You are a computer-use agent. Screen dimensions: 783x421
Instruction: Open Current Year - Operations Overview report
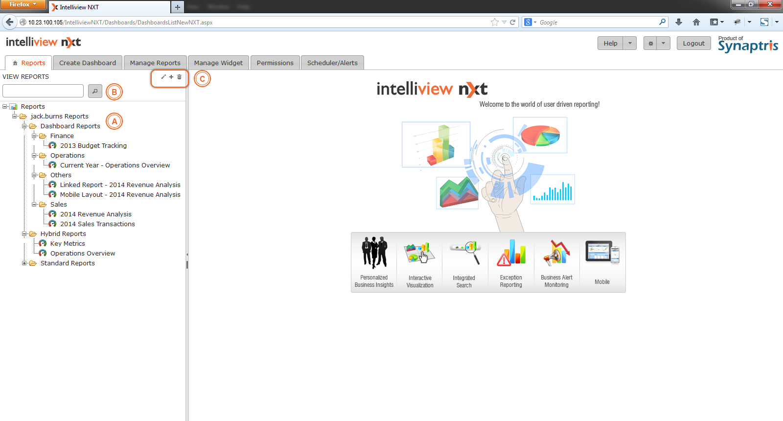pyautogui.click(x=115, y=165)
